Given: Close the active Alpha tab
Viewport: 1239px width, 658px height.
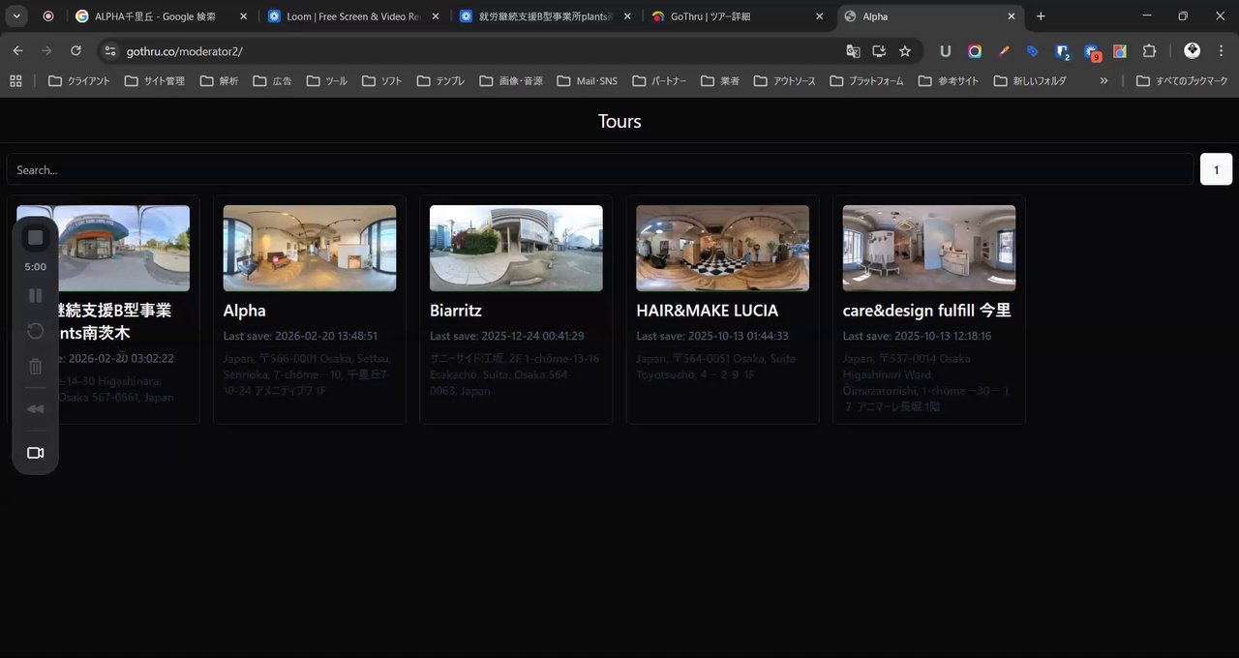Looking at the screenshot, I should (x=1012, y=16).
